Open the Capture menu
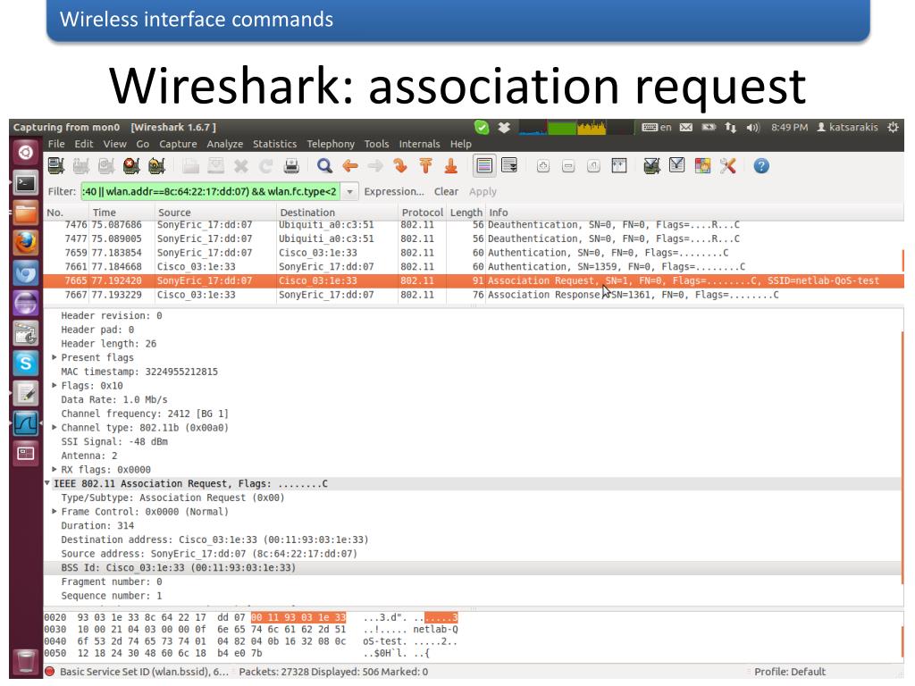915x686 pixels. (178, 144)
